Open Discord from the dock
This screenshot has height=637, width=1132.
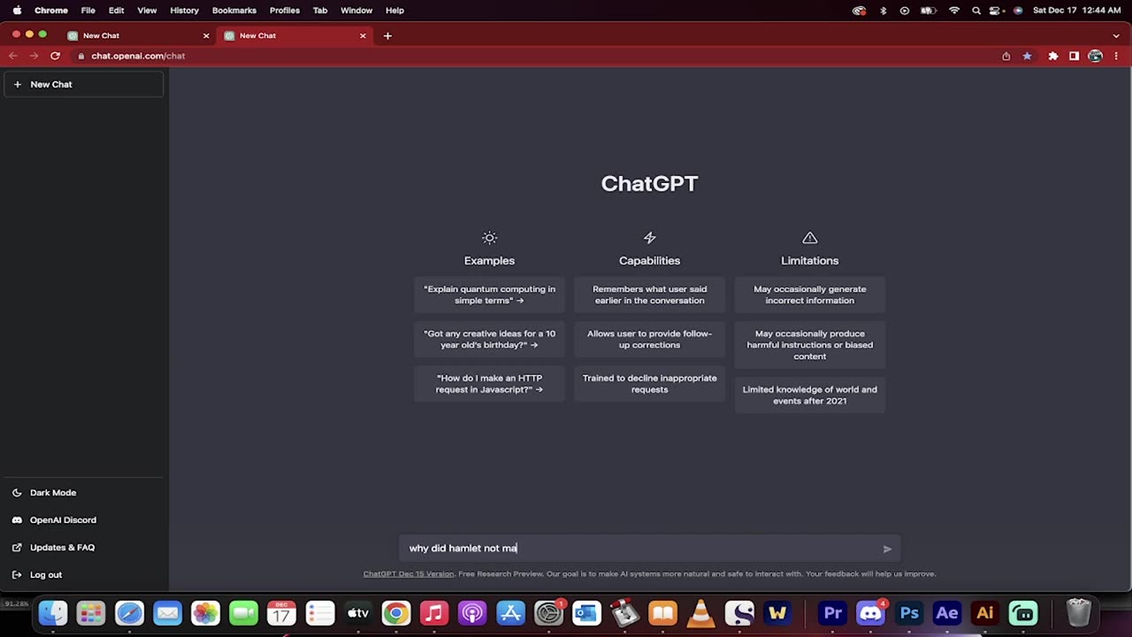click(870, 613)
